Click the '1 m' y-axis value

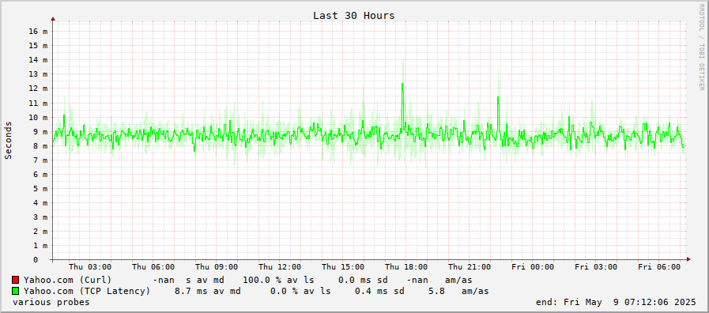pyautogui.click(x=40, y=246)
